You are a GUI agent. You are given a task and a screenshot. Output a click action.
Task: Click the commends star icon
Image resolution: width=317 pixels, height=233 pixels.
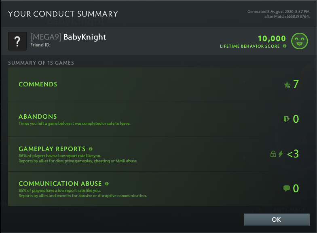tap(287, 85)
